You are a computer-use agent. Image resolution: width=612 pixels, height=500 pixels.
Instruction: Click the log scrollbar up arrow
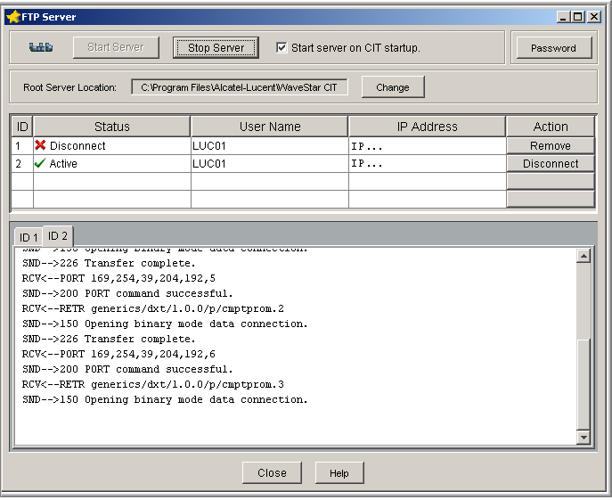[x=583, y=257]
